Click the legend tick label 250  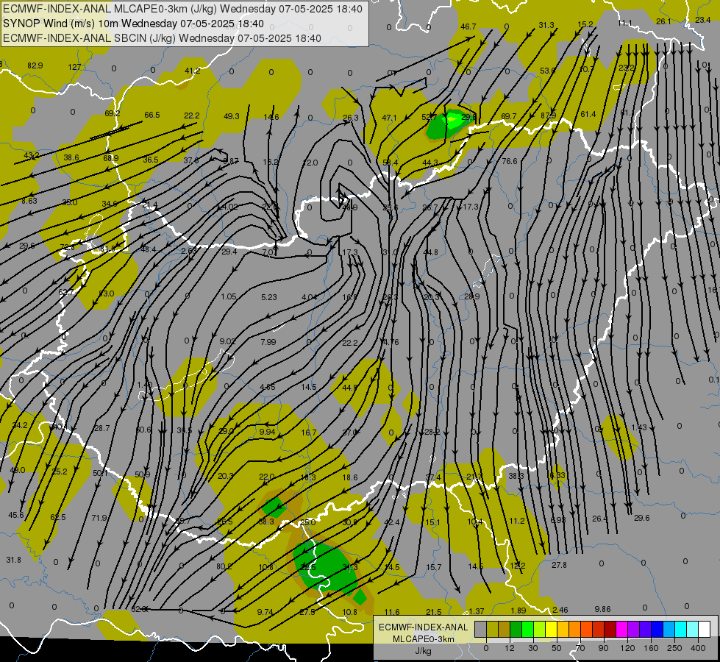[x=674, y=648]
